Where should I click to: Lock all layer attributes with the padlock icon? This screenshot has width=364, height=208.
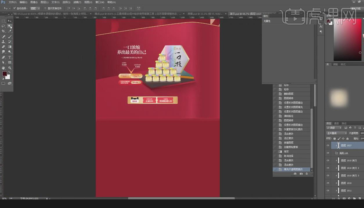click(x=347, y=139)
